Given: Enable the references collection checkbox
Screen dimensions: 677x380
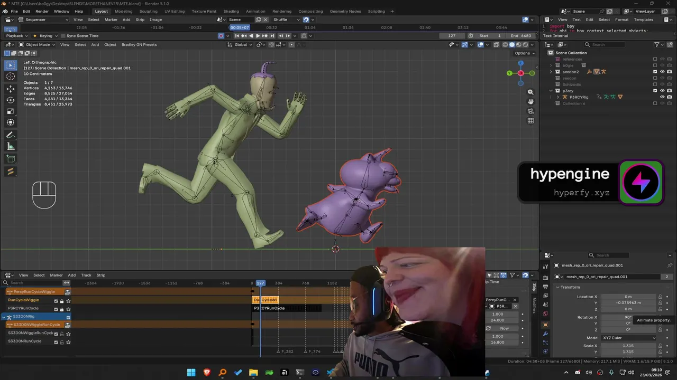Looking at the screenshot, I should (655, 59).
